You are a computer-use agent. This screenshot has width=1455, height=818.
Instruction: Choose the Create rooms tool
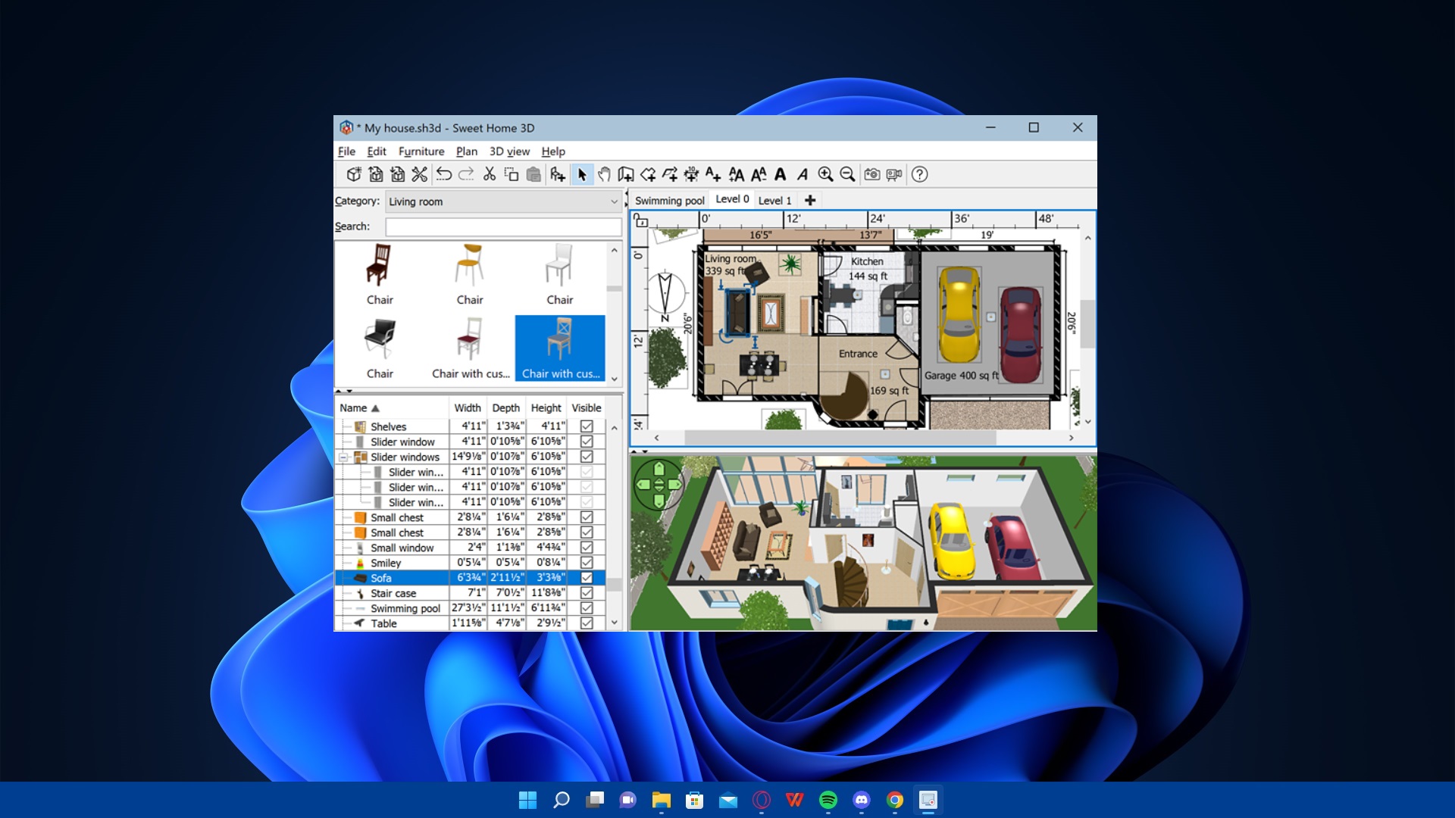click(x=648, y=174)
